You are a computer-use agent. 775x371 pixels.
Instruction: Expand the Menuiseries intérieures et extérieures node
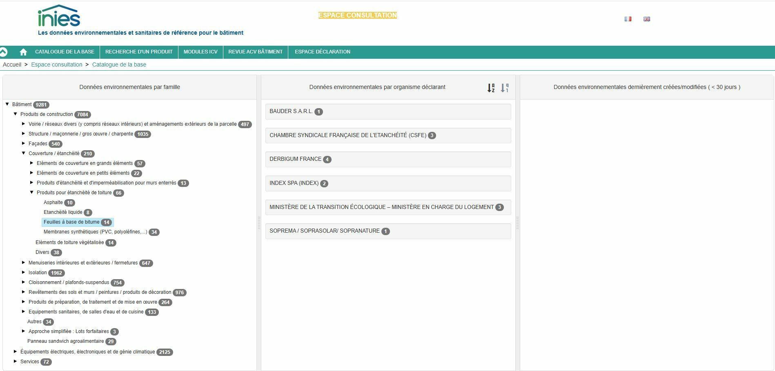[x=23, y=262]
